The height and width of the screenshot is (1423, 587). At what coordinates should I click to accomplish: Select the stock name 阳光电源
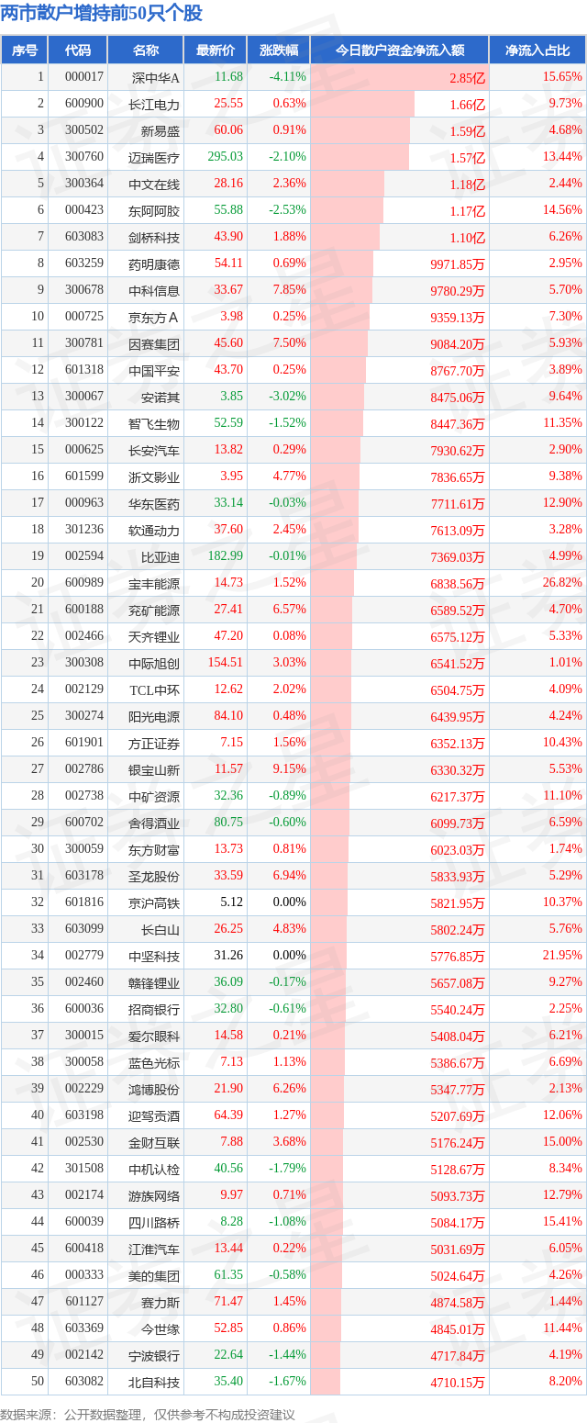155,716
